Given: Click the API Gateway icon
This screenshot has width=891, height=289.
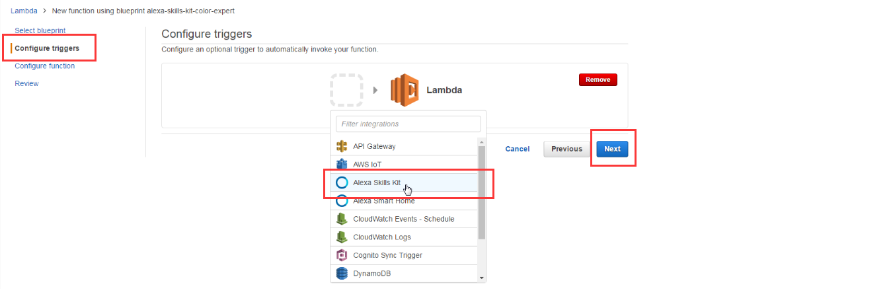Looking at the screenshot, I should coord(342,146).
